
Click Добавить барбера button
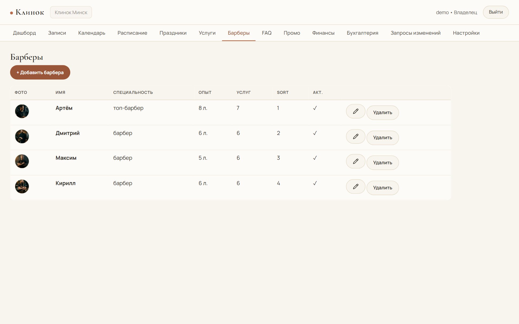[x=40, y=72]
